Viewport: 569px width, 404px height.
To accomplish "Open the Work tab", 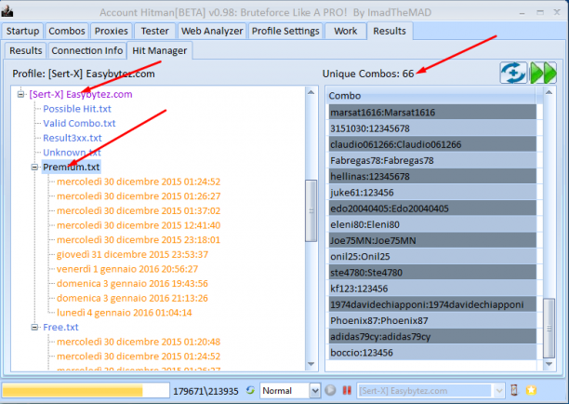I will (x=346, y=32).
